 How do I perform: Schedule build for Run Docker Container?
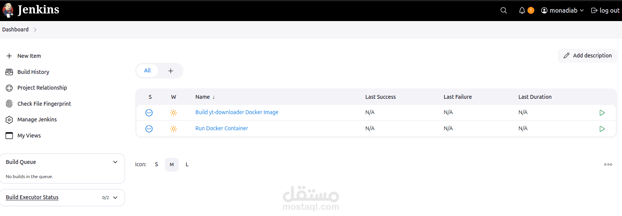pos(602,129)
